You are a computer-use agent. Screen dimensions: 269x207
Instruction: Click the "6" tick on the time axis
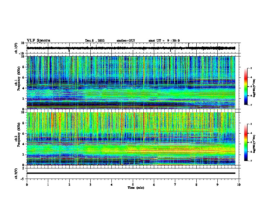[154, 185]
